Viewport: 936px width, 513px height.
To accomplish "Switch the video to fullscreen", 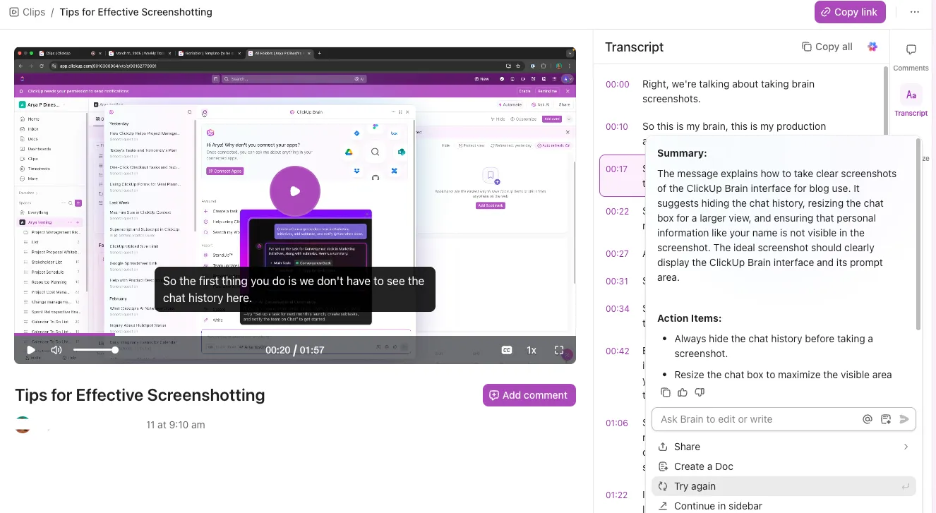I will point(559,350).
